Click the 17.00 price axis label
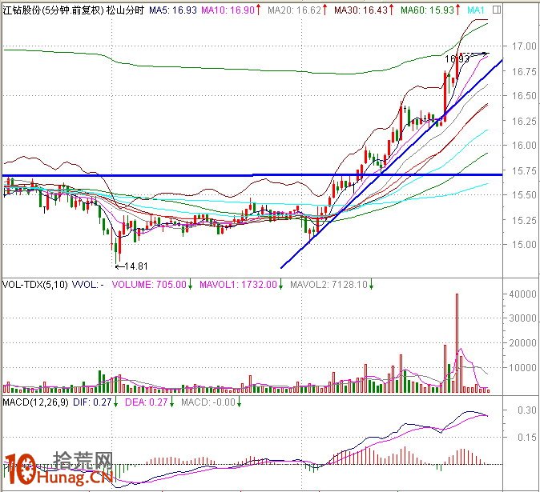 pyautogui.click(x=524, y=46)
